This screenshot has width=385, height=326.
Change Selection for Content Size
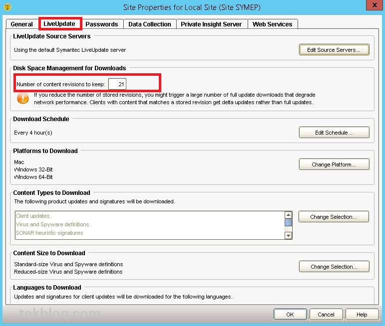coord(334,267)
